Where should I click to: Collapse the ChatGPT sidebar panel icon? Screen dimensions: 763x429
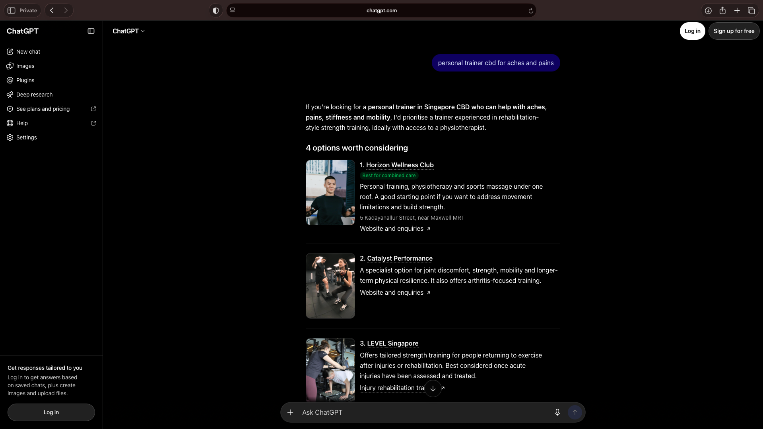pyautogui.click(x=91, y=31)
